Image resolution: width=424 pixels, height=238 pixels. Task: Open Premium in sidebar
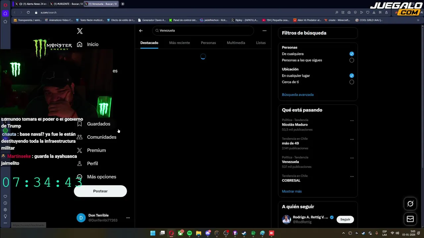tap(91, 150)
